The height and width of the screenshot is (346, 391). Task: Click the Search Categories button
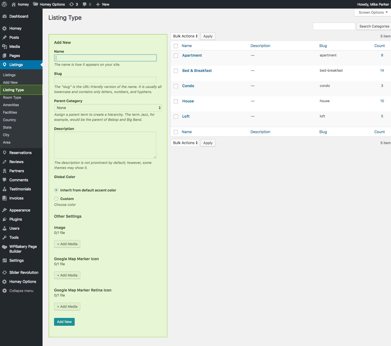[x=374, y=26]
